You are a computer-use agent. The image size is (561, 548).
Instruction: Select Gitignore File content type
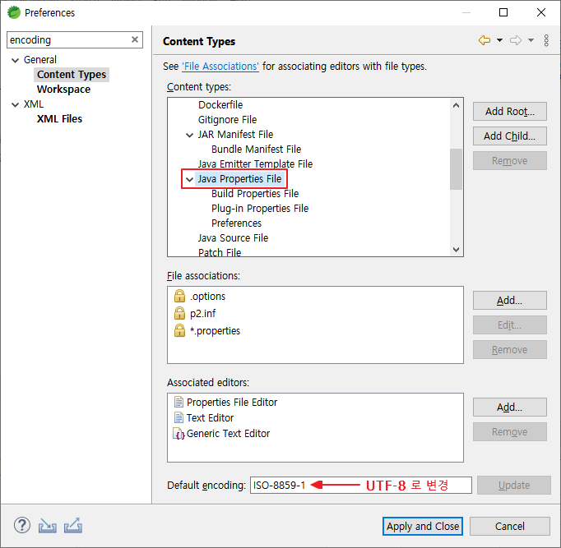click(227, 120)
